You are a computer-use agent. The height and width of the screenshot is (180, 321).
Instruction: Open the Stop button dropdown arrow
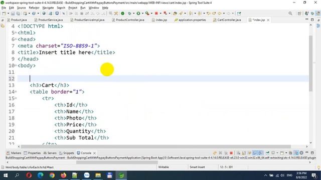[x=160, y=13]
